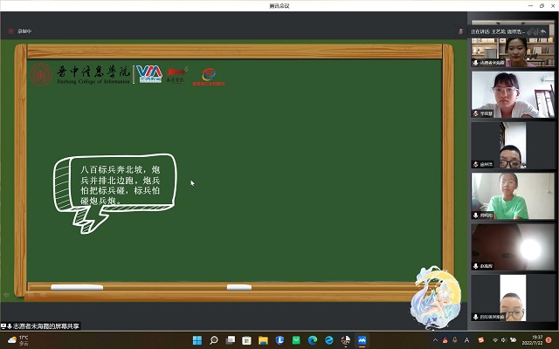The image size is (559, 349).
Task: Click mic icon on bottom boy tile
Action: click(475, 317)
